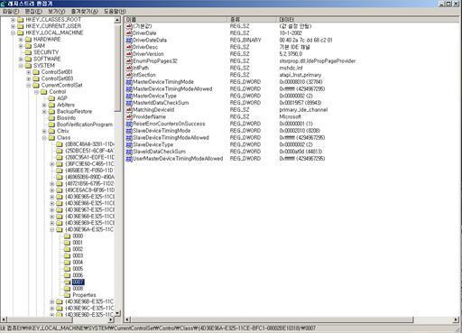This screenshot has height=333, width=462.
Task: Select the 0005 subkey in the tree
Action: click(x=78, y=269)
